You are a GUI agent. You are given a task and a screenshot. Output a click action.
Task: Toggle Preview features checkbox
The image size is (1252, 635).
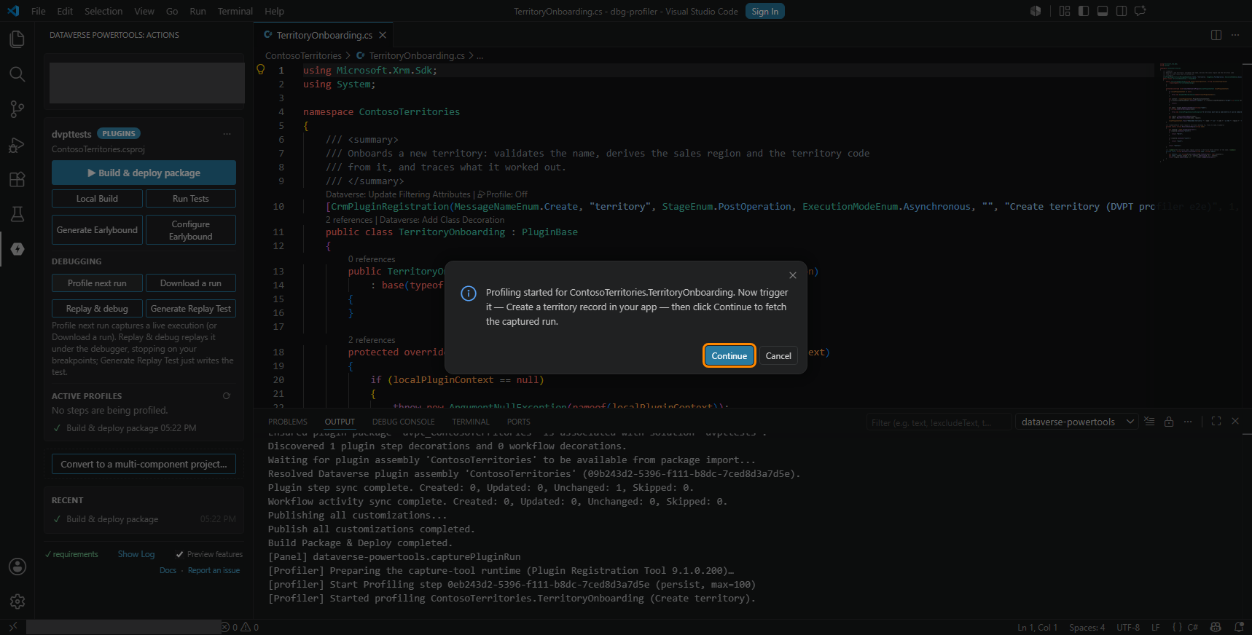[x=179, y=554]
